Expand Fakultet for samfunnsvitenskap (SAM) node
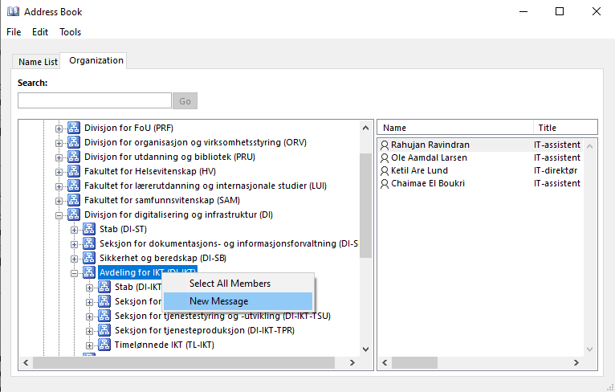The height and width of the screenshot is (392, 615). coord(59,200)
